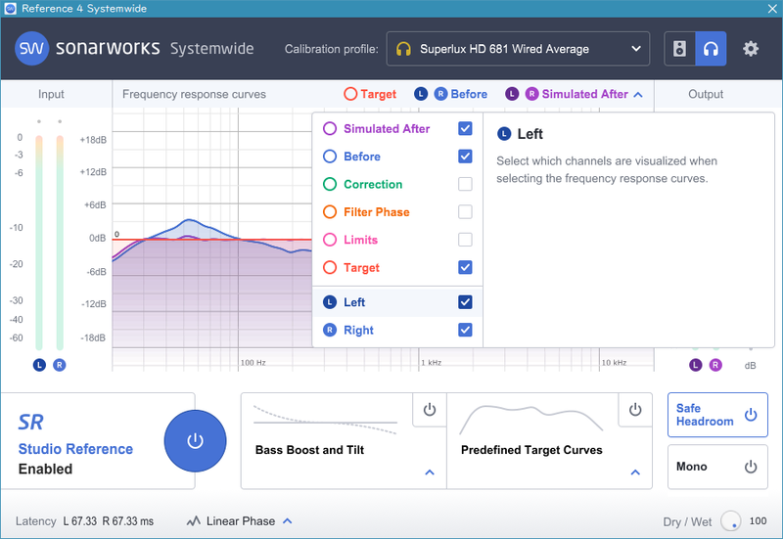This screenshot has height=539, width=783.
Task: Click purple L icon beside Simulated After
Action: 512,94
